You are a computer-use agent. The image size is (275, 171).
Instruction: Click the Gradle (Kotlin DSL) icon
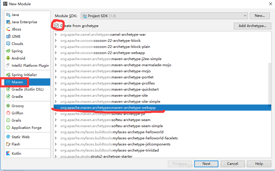(8, 89)
